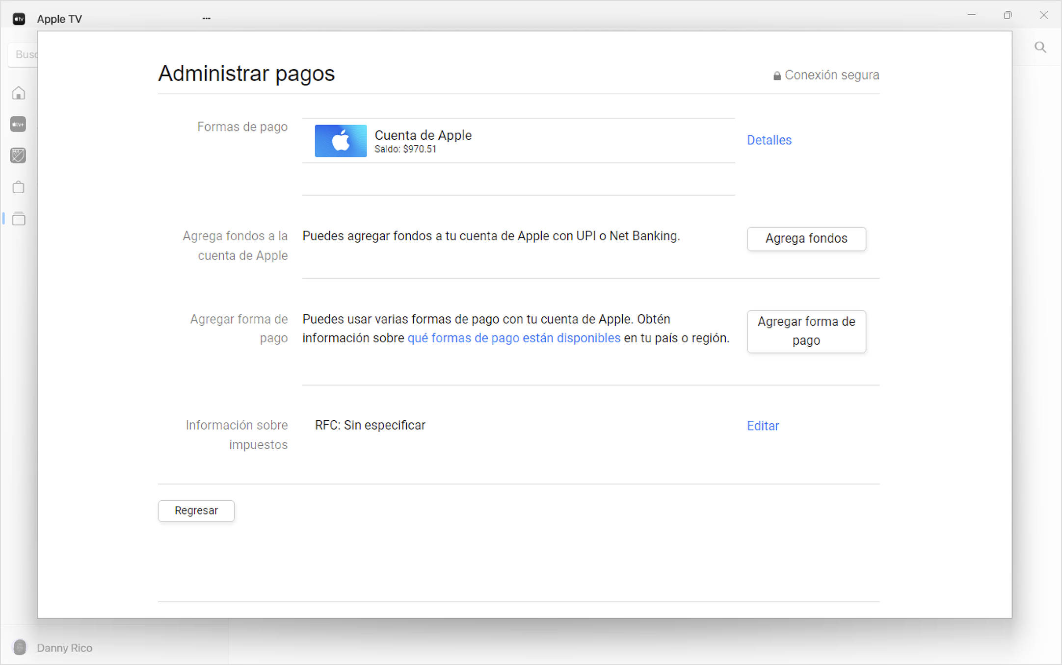Viewport: 1062px width, 665px height.
Task: Click the Apple TV app logo
Action: (x=19, y=19)
